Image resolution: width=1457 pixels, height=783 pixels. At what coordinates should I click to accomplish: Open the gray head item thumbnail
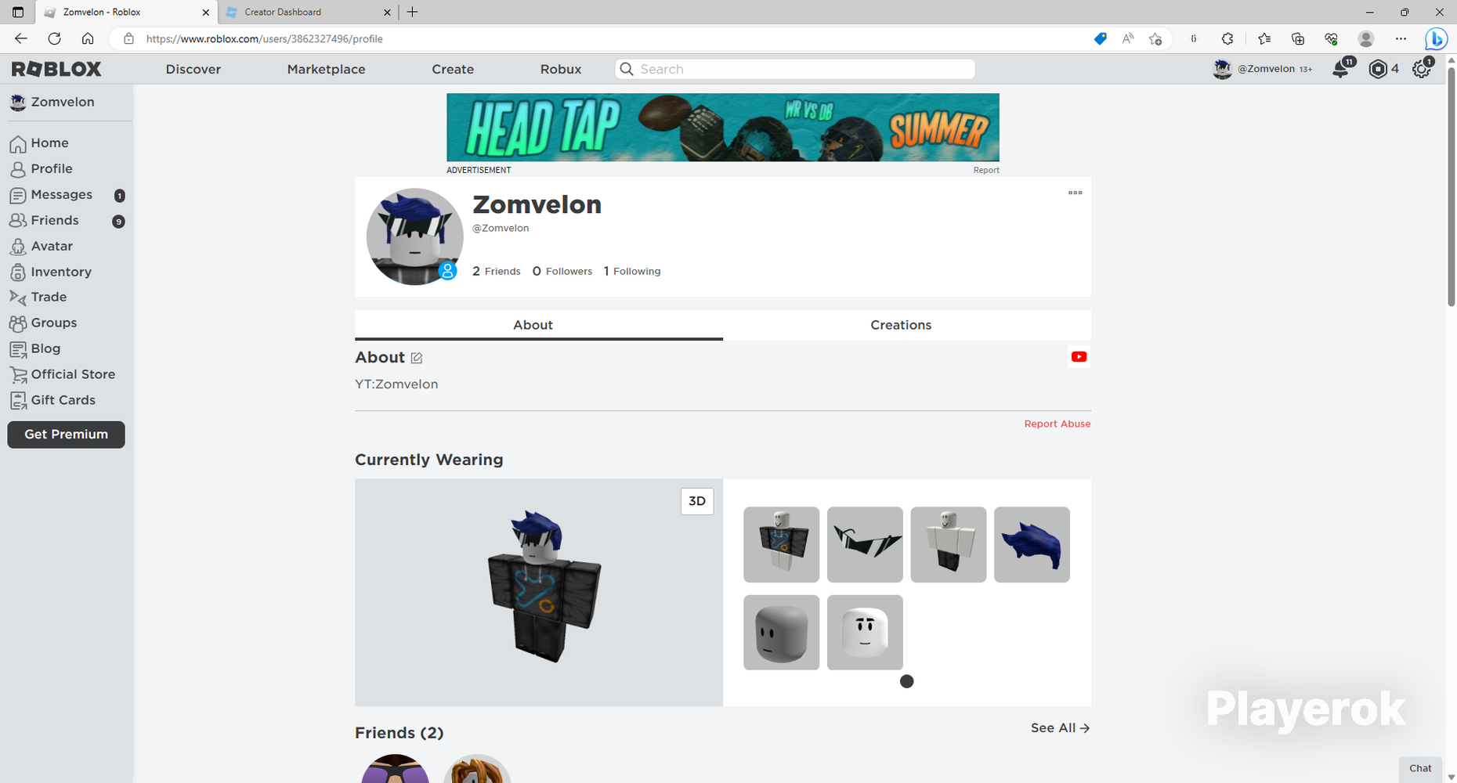pos(781,633)
